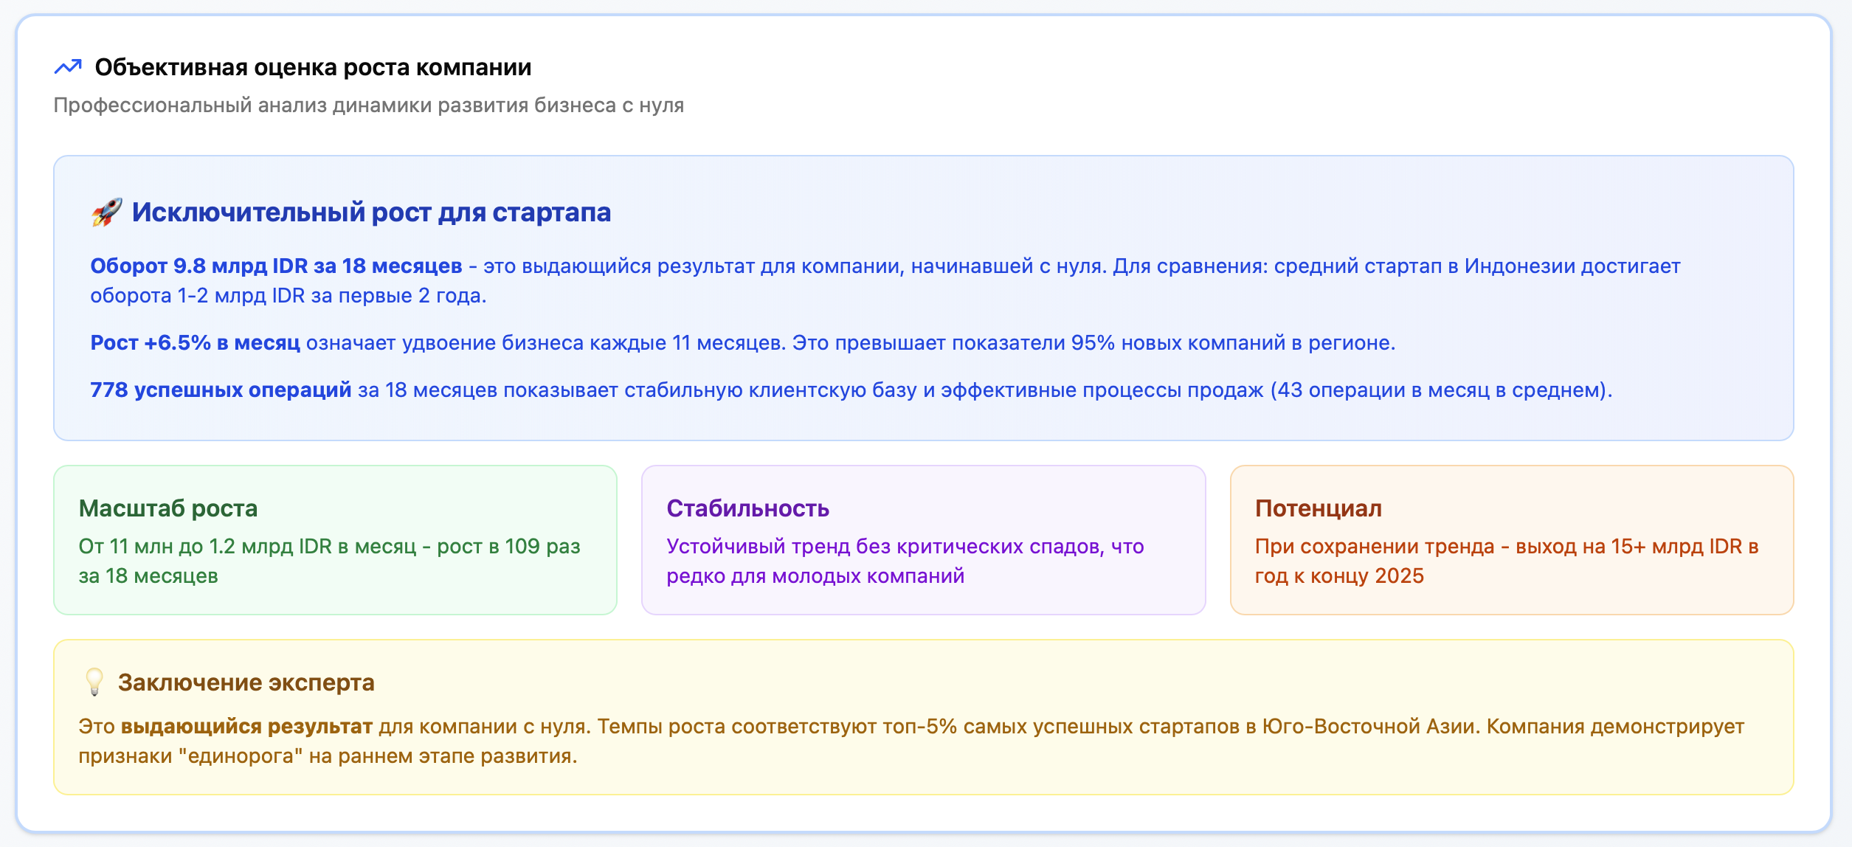Click the Заключение эксперта heading

tap(246, 682)
